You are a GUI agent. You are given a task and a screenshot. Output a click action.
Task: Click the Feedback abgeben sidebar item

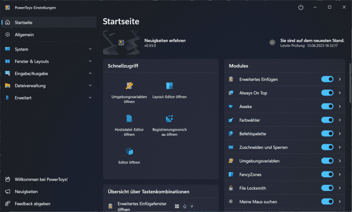pyautogui.click(x=32, y=204)
